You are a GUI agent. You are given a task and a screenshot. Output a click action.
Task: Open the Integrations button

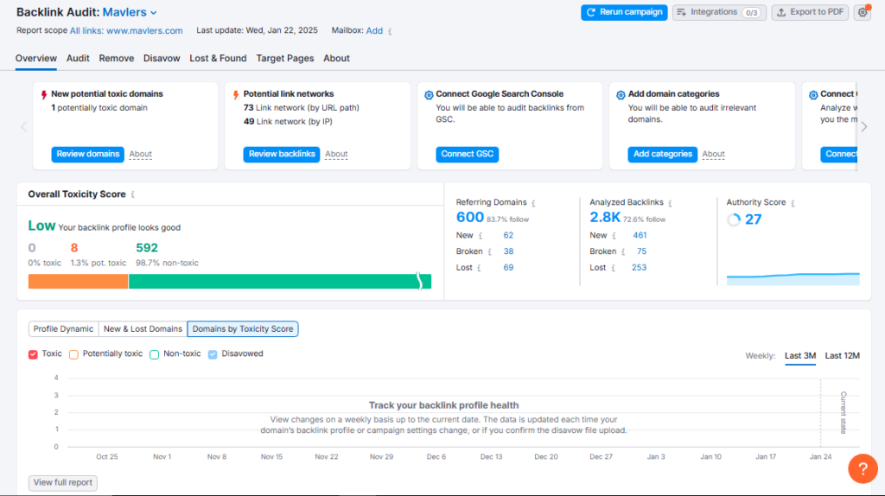(x=719, y=12)
